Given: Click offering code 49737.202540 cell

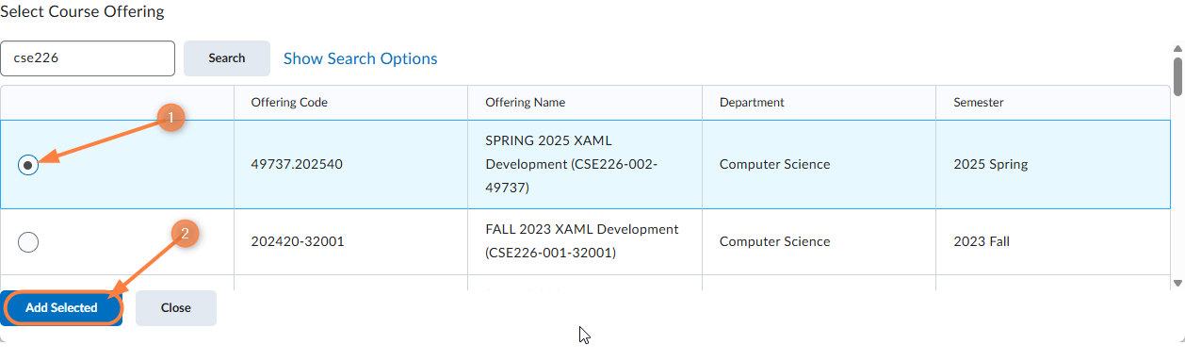Looking at the screenshot, I should [x=350, y=164].
